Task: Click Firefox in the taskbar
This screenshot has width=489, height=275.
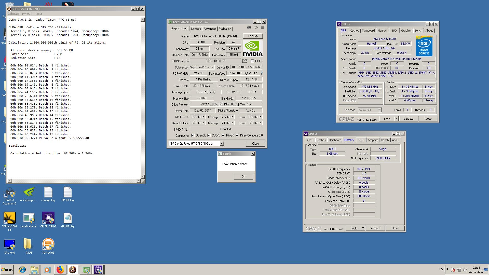Action: (x=60, y=270)
